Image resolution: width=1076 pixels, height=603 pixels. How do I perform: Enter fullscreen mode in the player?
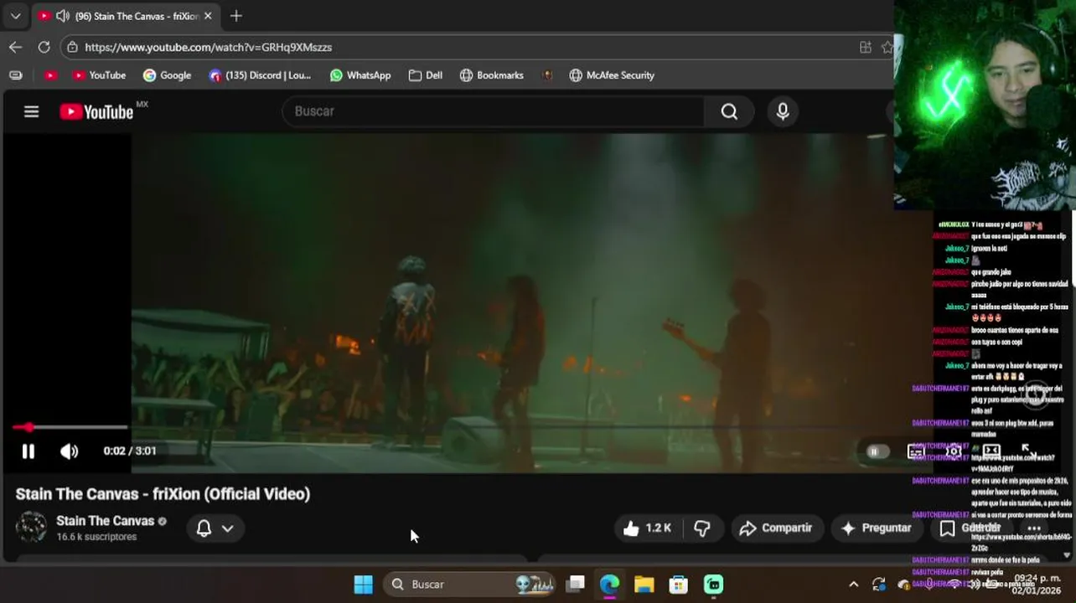coord(1029,451)
